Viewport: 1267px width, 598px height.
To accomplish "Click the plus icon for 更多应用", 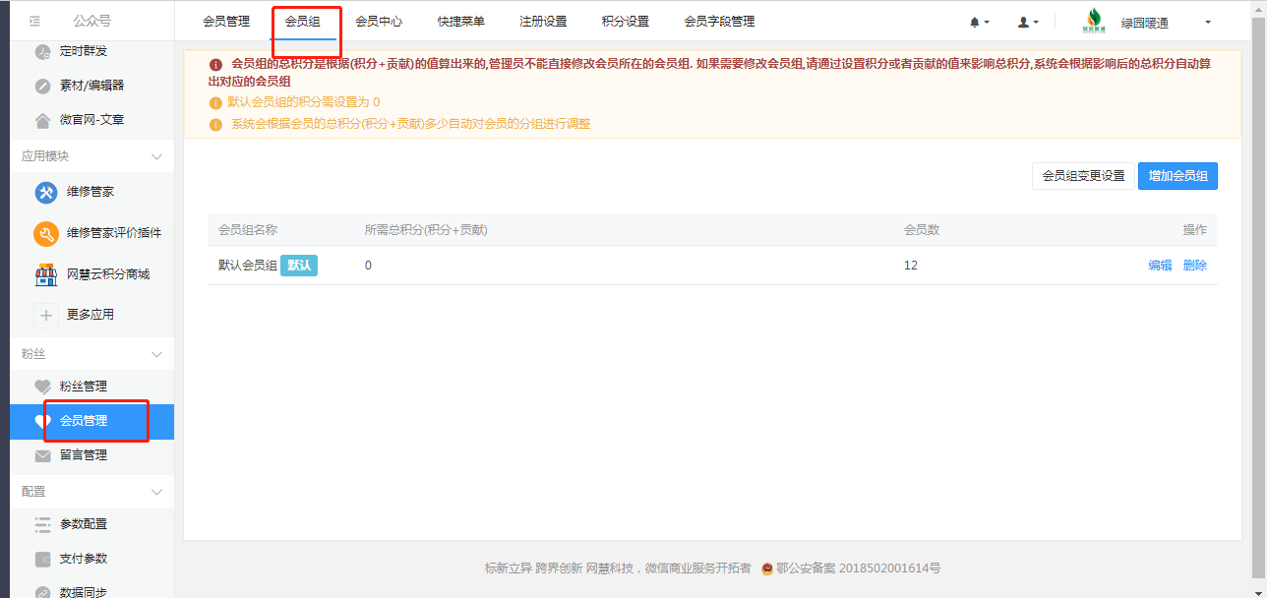I will pos(45,315).
